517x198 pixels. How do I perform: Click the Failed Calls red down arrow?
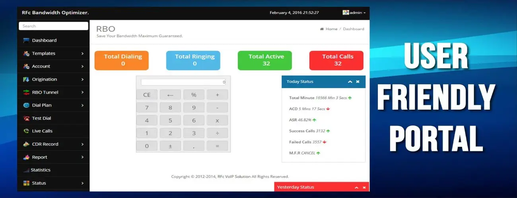(325, 142)
